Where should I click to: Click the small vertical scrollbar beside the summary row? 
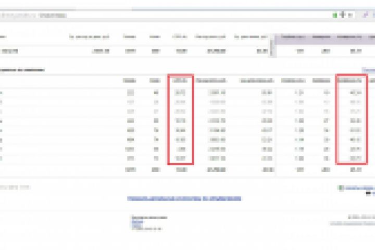[x=271, y=48]
